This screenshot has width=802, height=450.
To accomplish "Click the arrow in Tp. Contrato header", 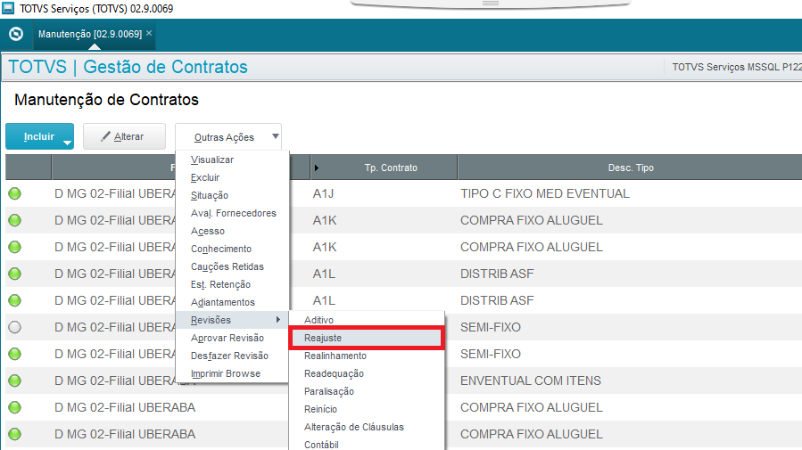I will pyautogui.click(x=317, y=168).
